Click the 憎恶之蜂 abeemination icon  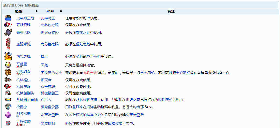pyautogui.click(x=8, y=56)
